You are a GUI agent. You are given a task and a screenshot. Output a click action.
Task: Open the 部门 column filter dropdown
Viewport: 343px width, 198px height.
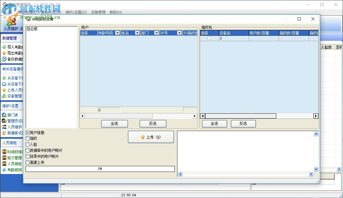click(x=156, y=33)
